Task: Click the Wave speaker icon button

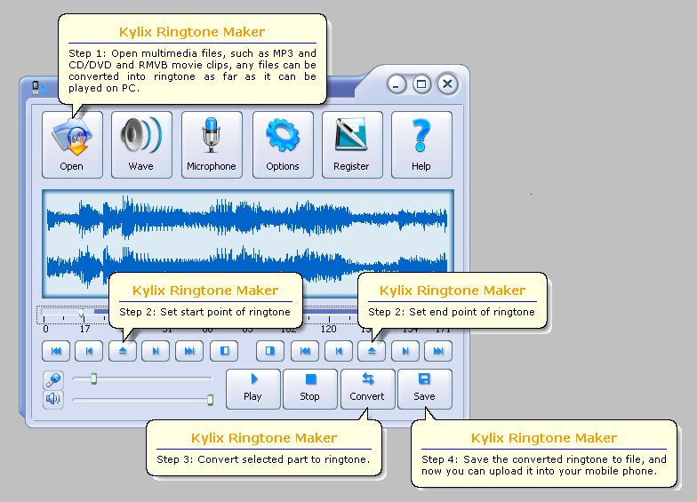Action: (x=142, y=145)
